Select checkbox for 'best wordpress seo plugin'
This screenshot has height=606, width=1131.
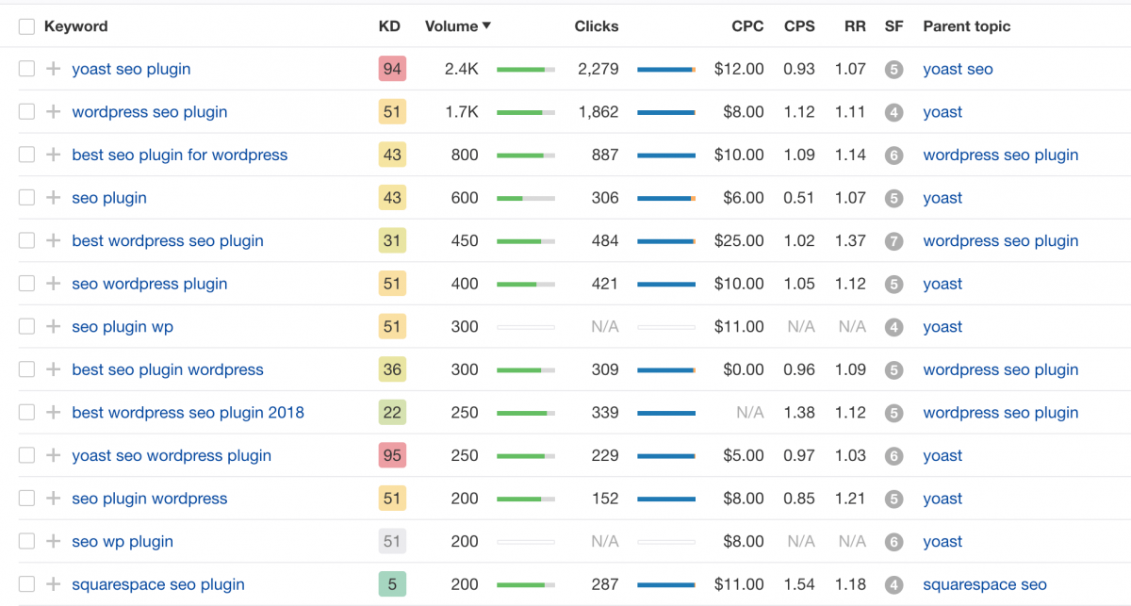(x=26, y=240)
